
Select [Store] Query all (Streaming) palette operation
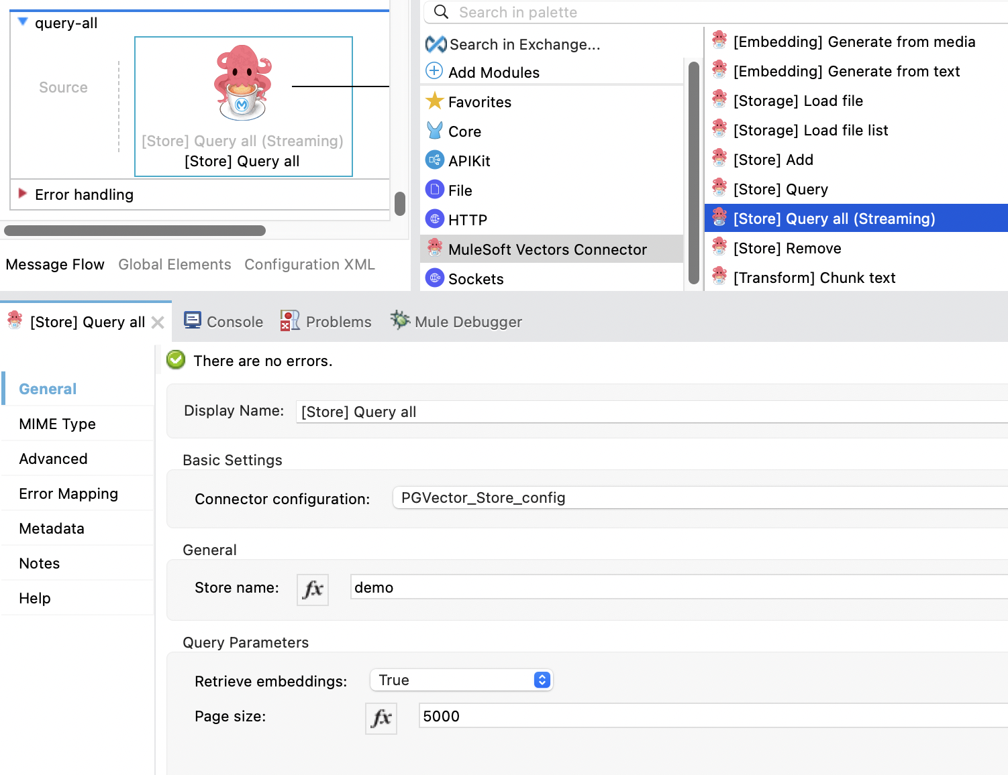(x=856, y=218)
